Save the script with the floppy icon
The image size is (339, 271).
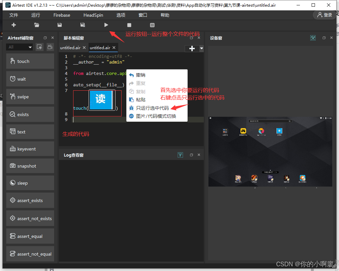(x=60, y=25)
